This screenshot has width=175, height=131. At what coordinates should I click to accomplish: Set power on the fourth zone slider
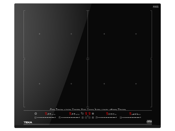131,118
